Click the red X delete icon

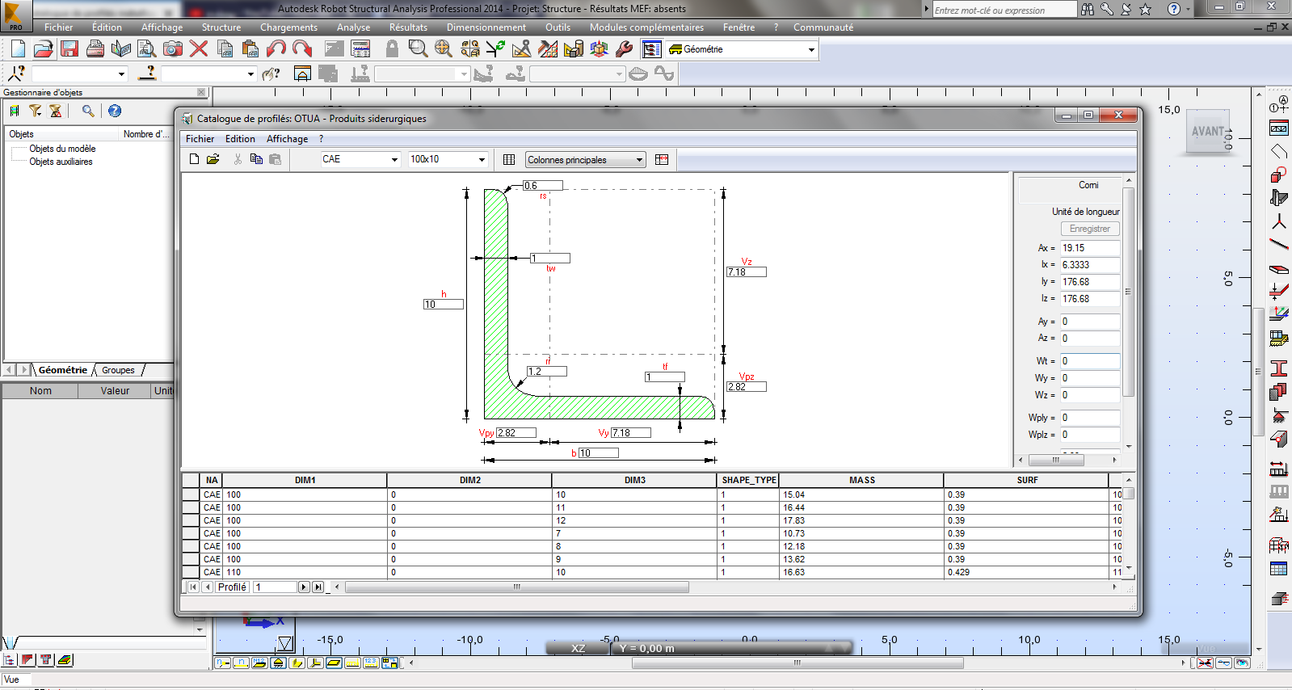coord(199,49)
